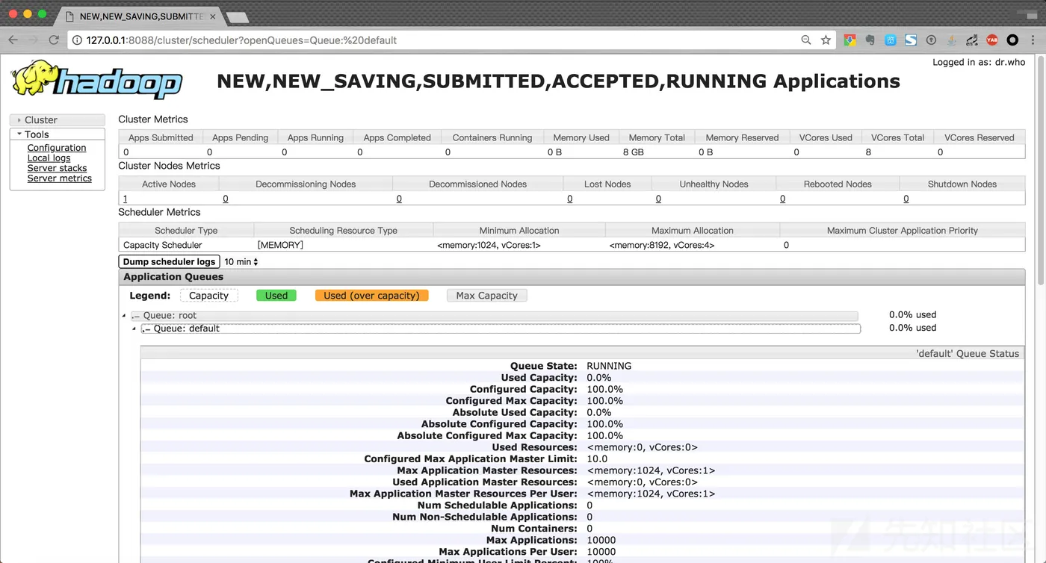Viewport: 1046px width, 563px height.
Task: Bookmark this page with the star icon
Action: 826,40
